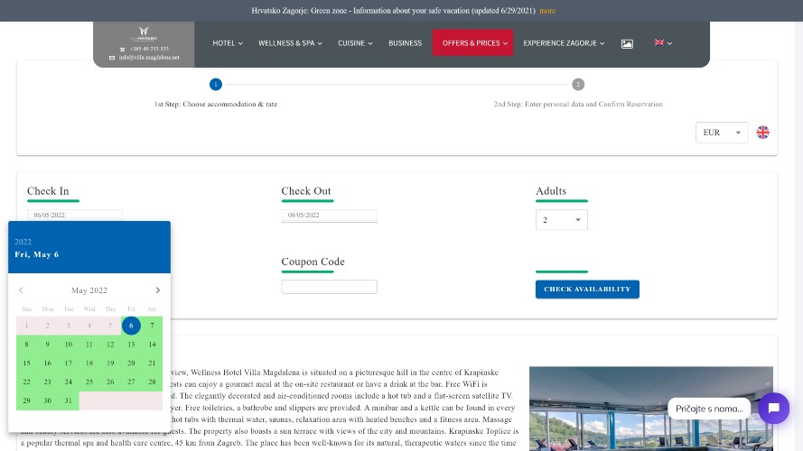Expand the HOTEL menu
The height and width of the screenshot is (451, 803).
(x=228, y=43)
